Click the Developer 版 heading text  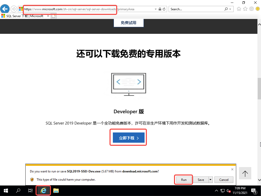click(x=129, y=111)
